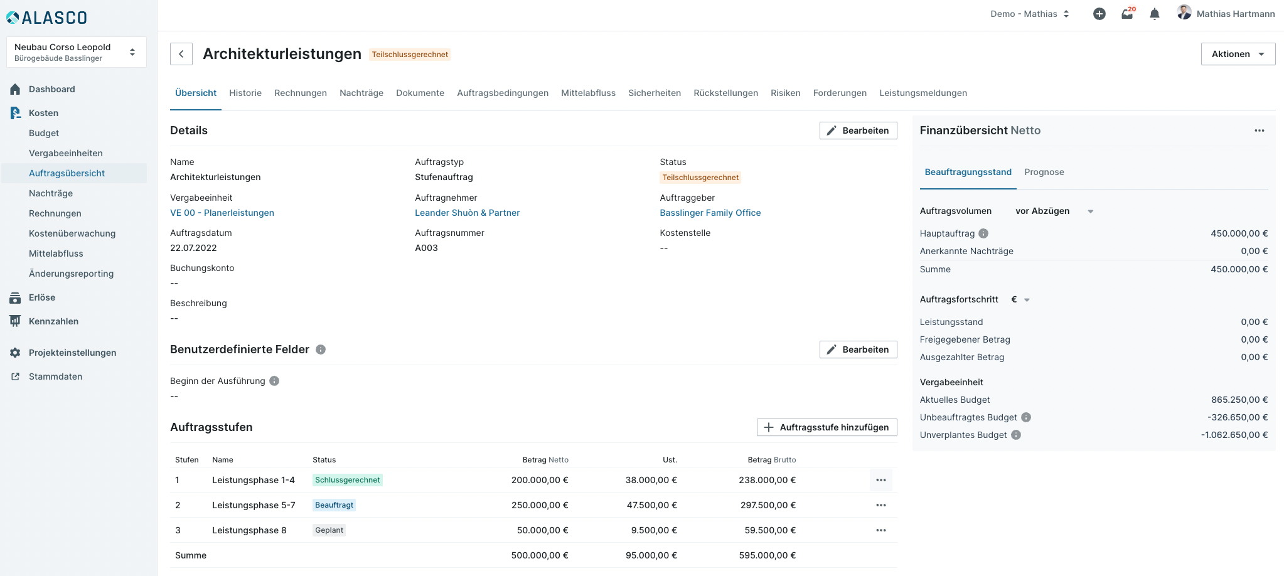Image resolution: width=1284 pixels, height=576 pixels.
Task: Open Finanzübersicht three-dot menu
Action: pos(1260,131)
